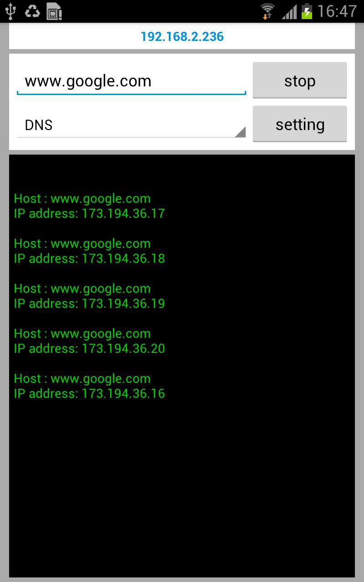Tap the last Host : www.google.com output line
364x582 pixels.
pyautogui.click(x=82, y=379)
